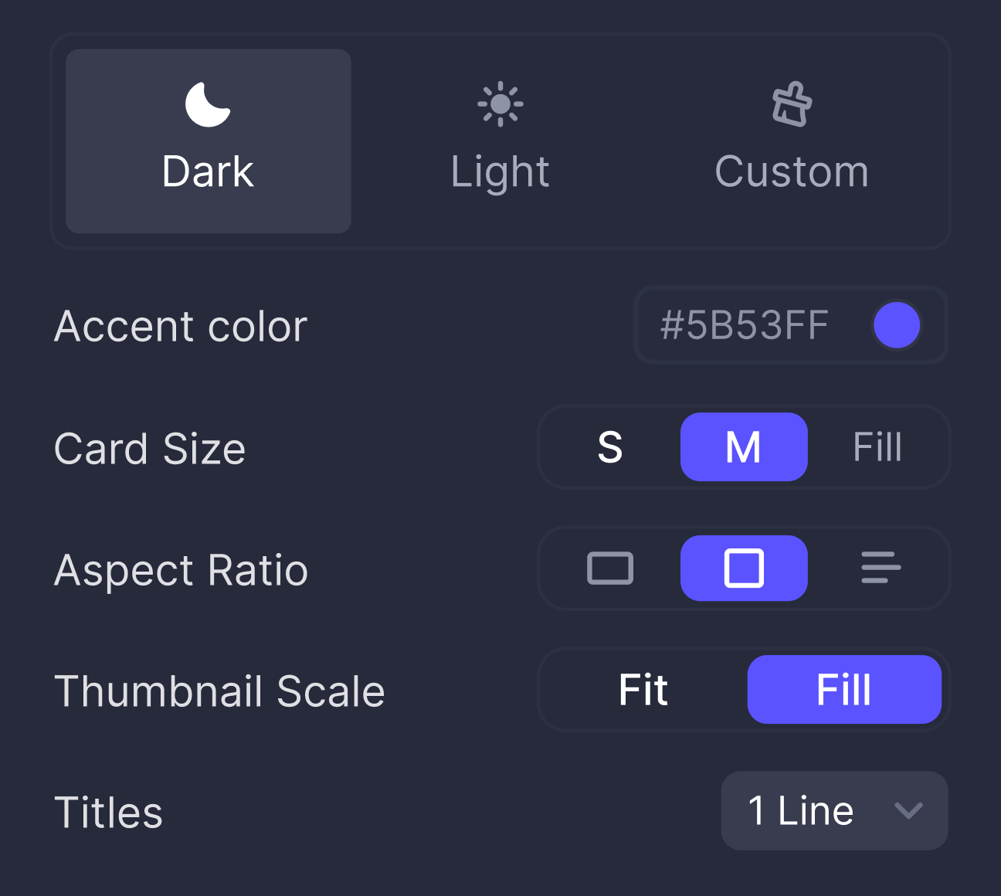Keep Thumbnail Scale on Fill
Image resolution: width=1001 pixels, height=896 pixels.
(844, 690)
